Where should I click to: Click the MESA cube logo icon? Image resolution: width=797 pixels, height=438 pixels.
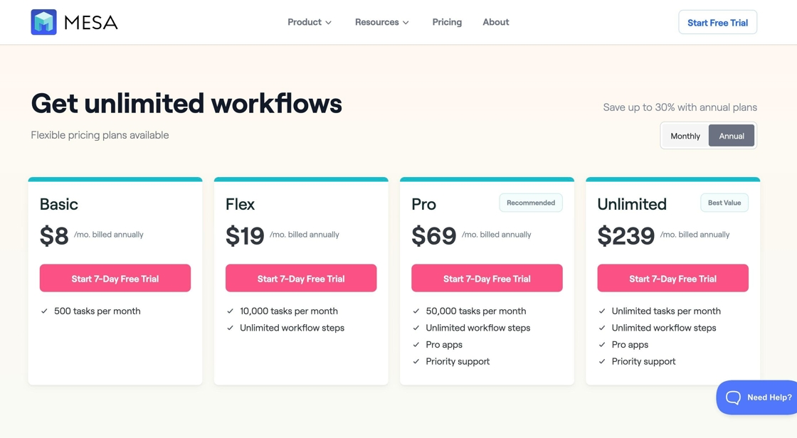tap(43, 22)
